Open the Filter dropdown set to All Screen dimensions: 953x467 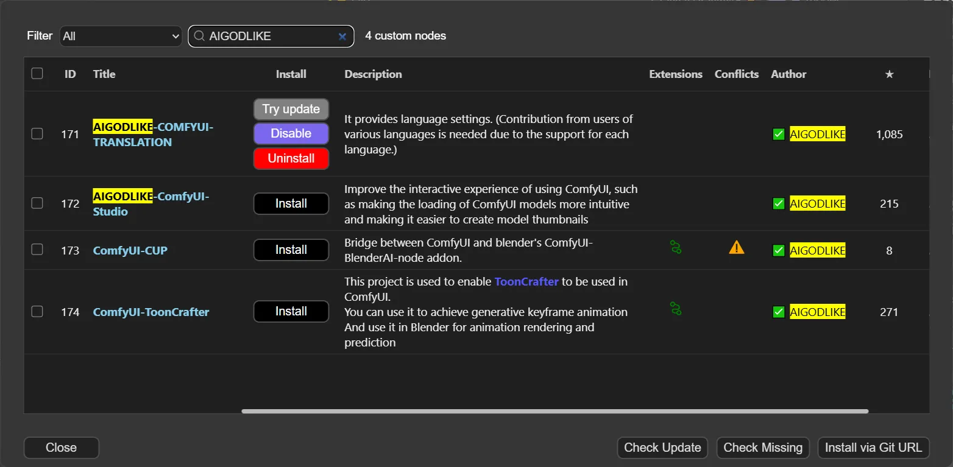[x=121, y=37]
